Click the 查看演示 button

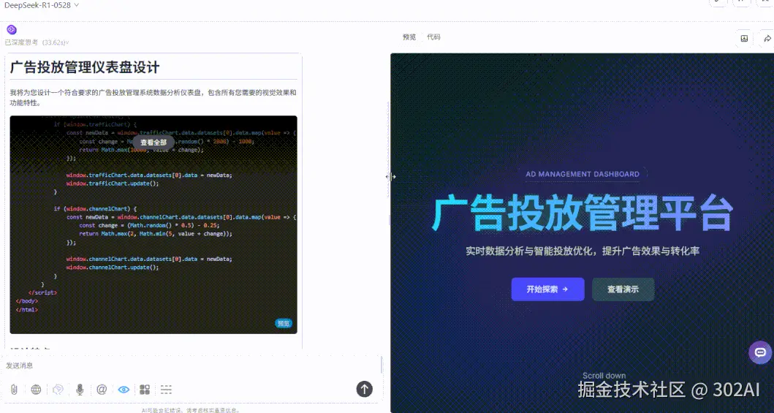click(623, 289)
